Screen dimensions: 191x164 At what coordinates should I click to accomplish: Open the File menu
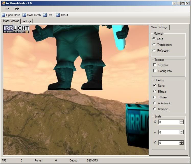pos(7,9)
